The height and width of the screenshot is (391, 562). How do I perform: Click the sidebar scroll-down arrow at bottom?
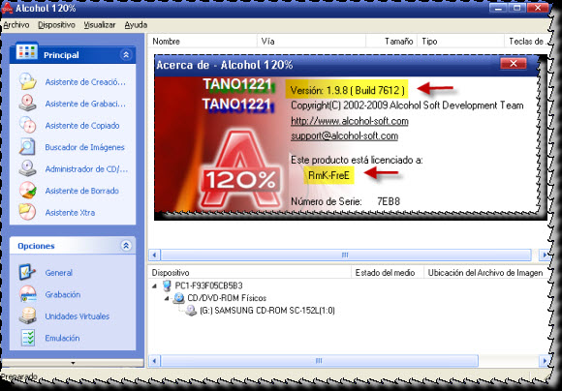(x=73, y=363)
